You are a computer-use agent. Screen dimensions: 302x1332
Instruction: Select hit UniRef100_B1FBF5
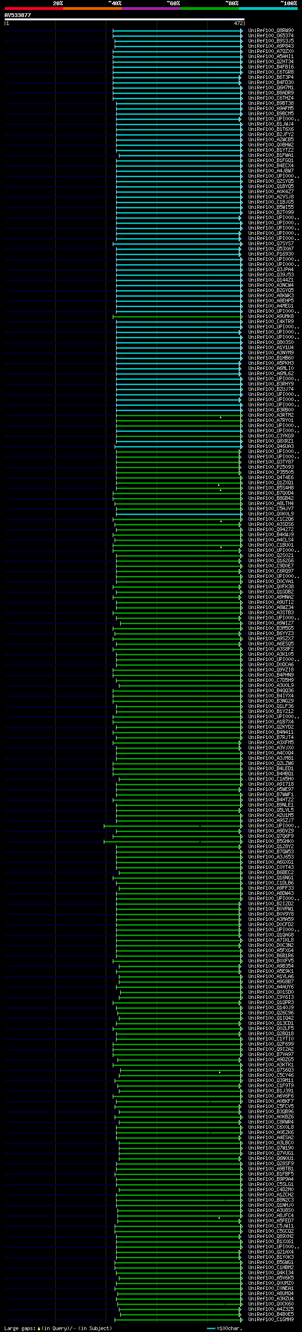tap(270, 1174)
